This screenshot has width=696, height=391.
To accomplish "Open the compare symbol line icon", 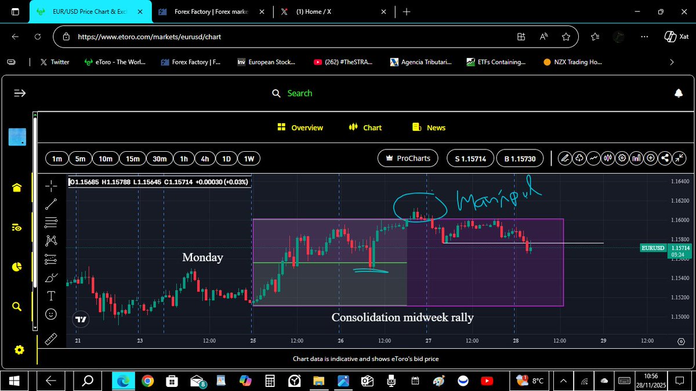I will tap(594, 158).
